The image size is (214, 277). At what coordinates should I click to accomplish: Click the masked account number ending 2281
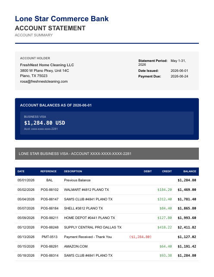point(41,129)
